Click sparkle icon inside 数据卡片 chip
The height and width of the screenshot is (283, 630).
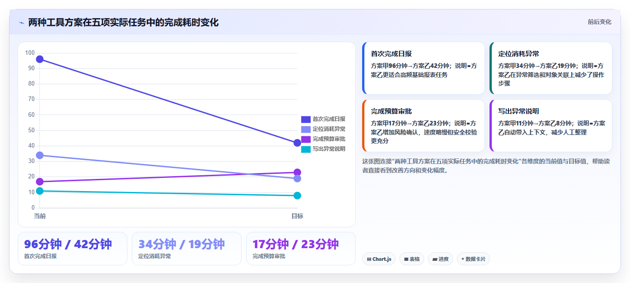[463, 259]
